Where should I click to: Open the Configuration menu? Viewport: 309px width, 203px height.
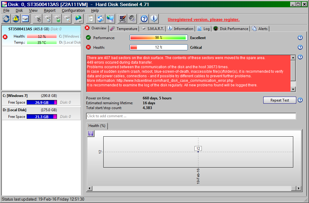coord(73,10)
